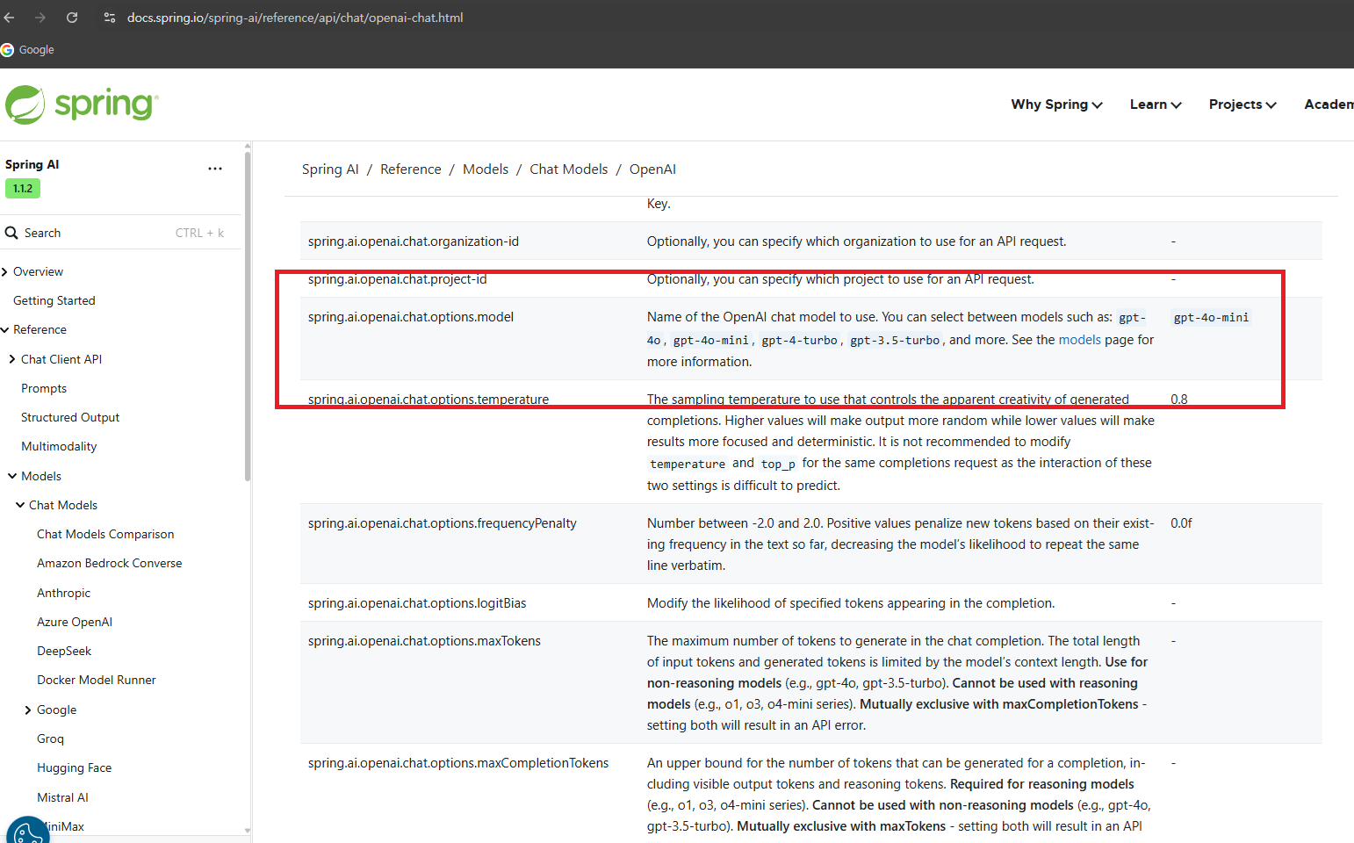Click sidebar scroll down arrow
This screenshot has width=1354, height=843.
[248, 830]
